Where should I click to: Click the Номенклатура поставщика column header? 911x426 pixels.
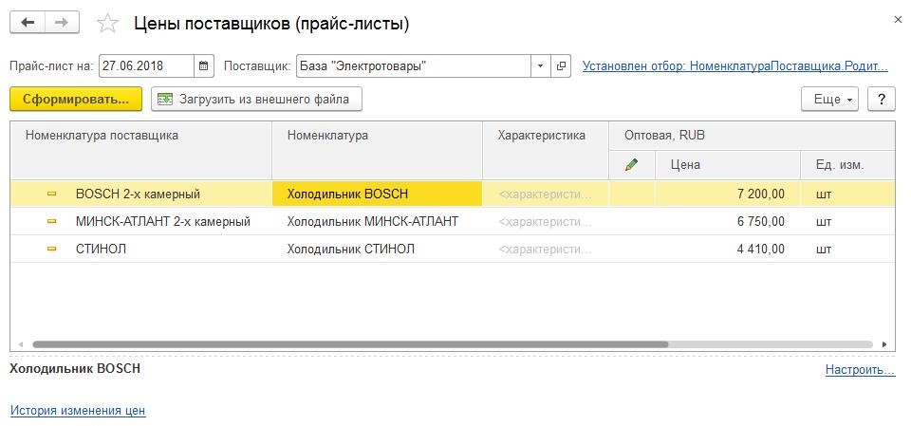(141, 150)
